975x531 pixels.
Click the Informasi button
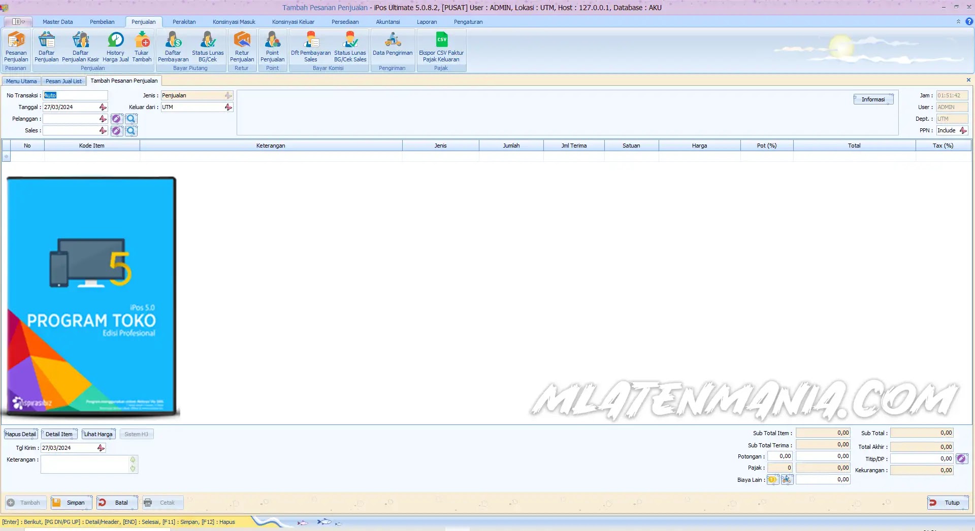pos(873,99)
